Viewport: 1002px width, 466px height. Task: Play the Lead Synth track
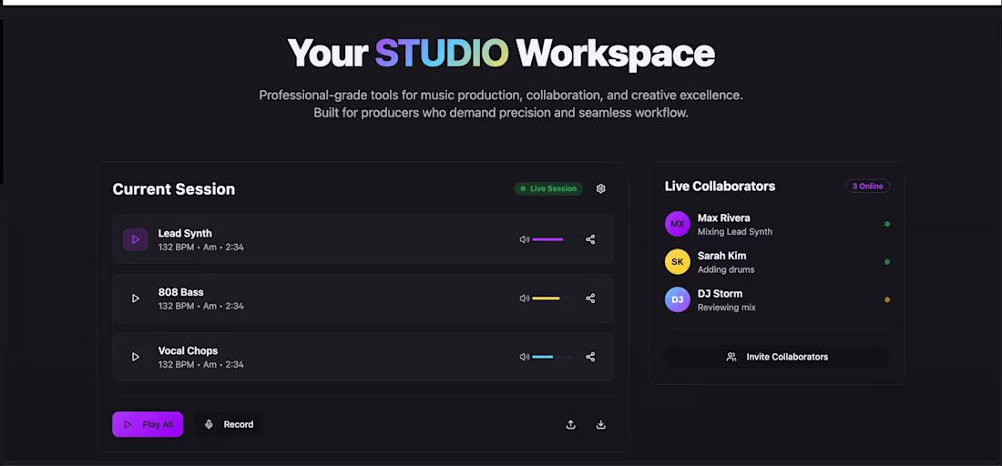point(136,239)
